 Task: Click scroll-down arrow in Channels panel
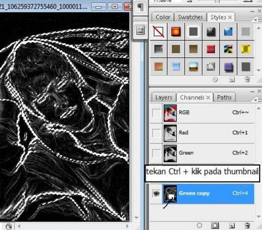pos(259,217)
